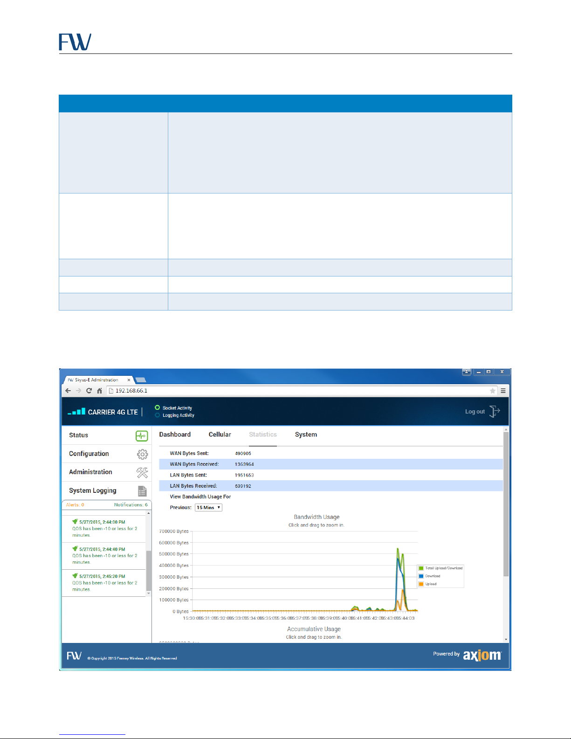
Task: Click the notifications list scroll-up arrow
Action: coord(149,513)
